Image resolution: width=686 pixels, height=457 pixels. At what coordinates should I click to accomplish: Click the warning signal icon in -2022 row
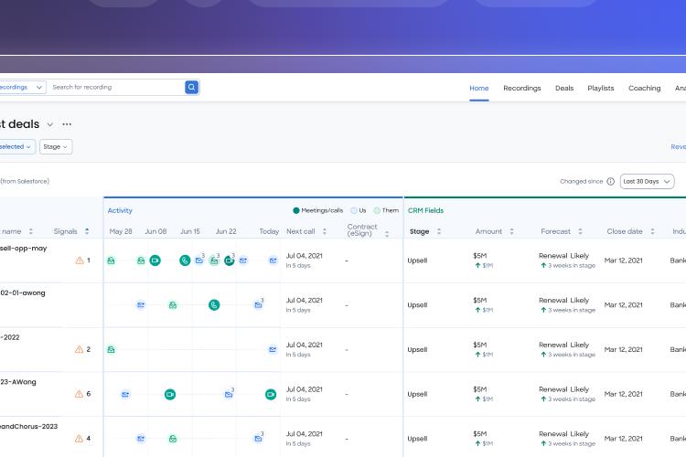[80, 349]
